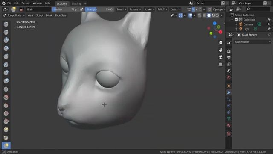Open the Modifier properties wrench tab

[229, 92]
